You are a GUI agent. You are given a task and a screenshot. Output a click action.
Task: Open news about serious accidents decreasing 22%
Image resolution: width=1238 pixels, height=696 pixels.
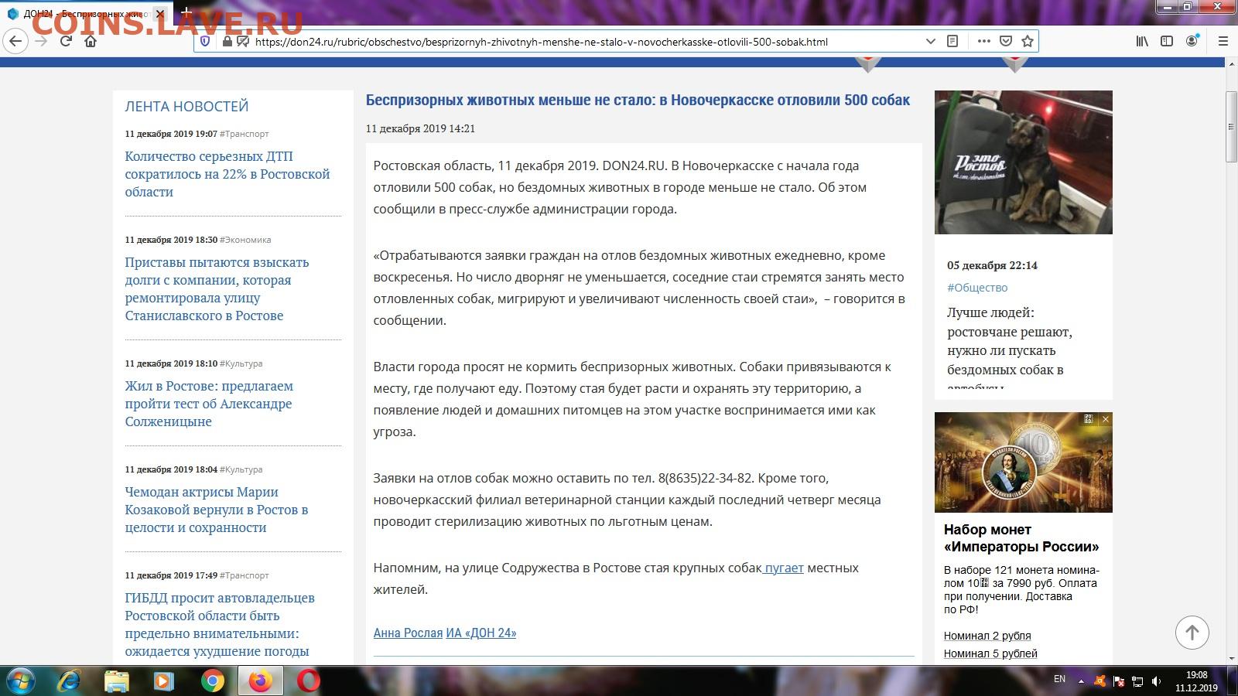(x=227, y=174)
